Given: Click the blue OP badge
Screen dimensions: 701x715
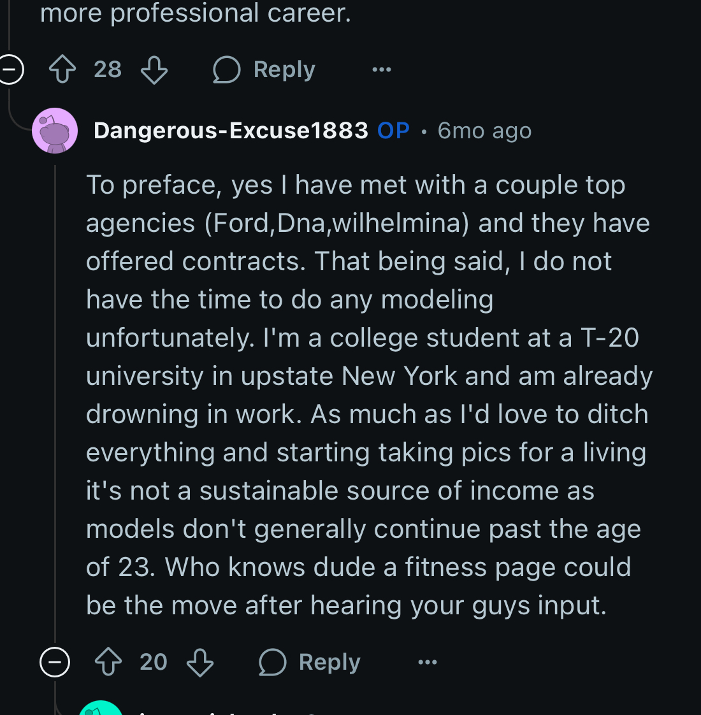Looking at the screenshot, I should [393, 131].
